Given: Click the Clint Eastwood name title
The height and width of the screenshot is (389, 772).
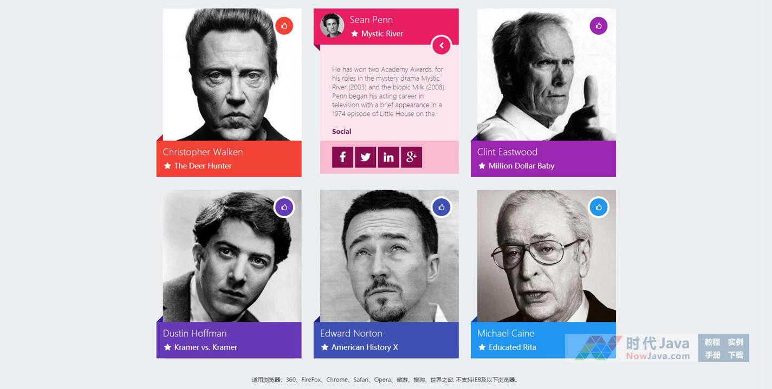Looking at the screenshot, I should click(507, 152).
